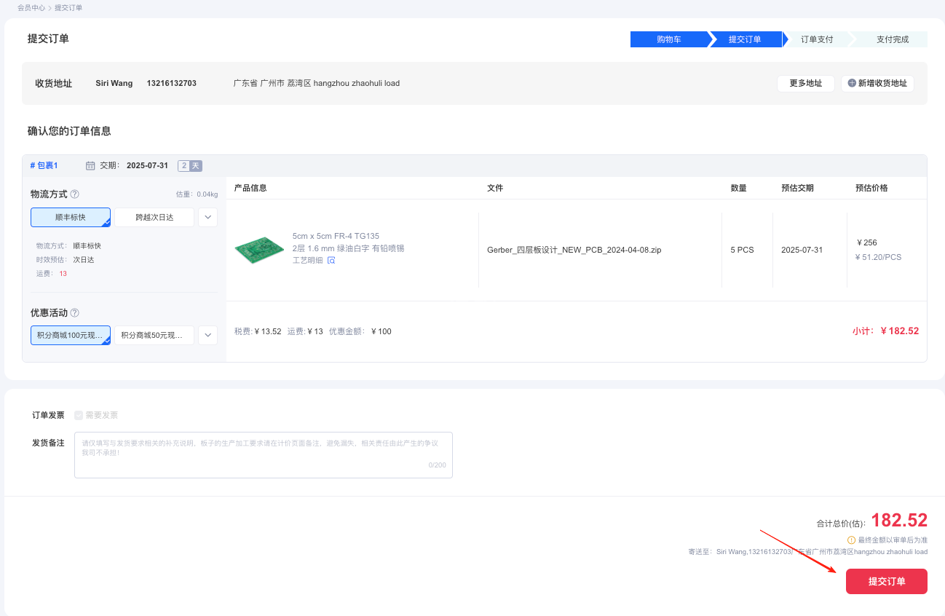Click the plus icon in 新增收货地址

(x=852, y=84)
